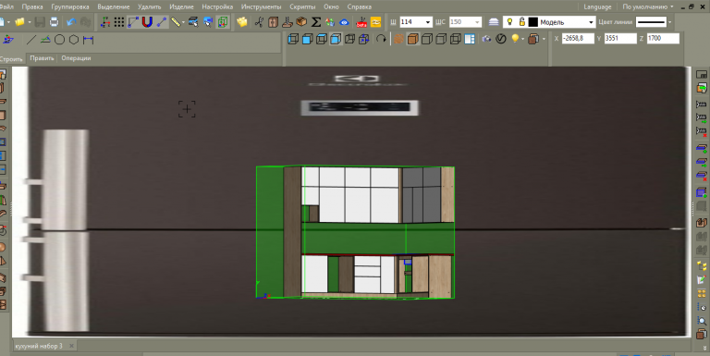Toggle the corner endpoint snap
Viewport: 710px width, 356px height.
pos(133,22)
